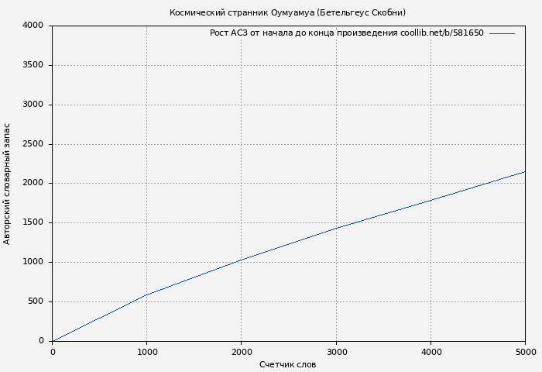Click the legend text with coollib.net/b/581650
This screenshot has height=372, width=542.
point(346,33)
